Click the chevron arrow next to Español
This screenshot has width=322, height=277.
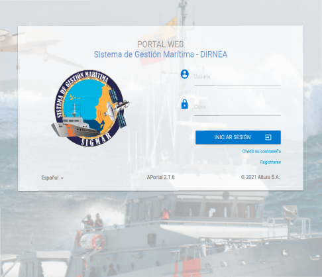(62, 178)
